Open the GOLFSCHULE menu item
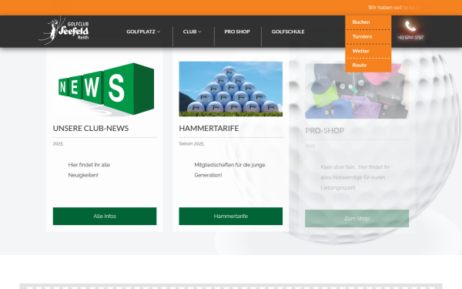462x289 pixels. tap(288, 32)
